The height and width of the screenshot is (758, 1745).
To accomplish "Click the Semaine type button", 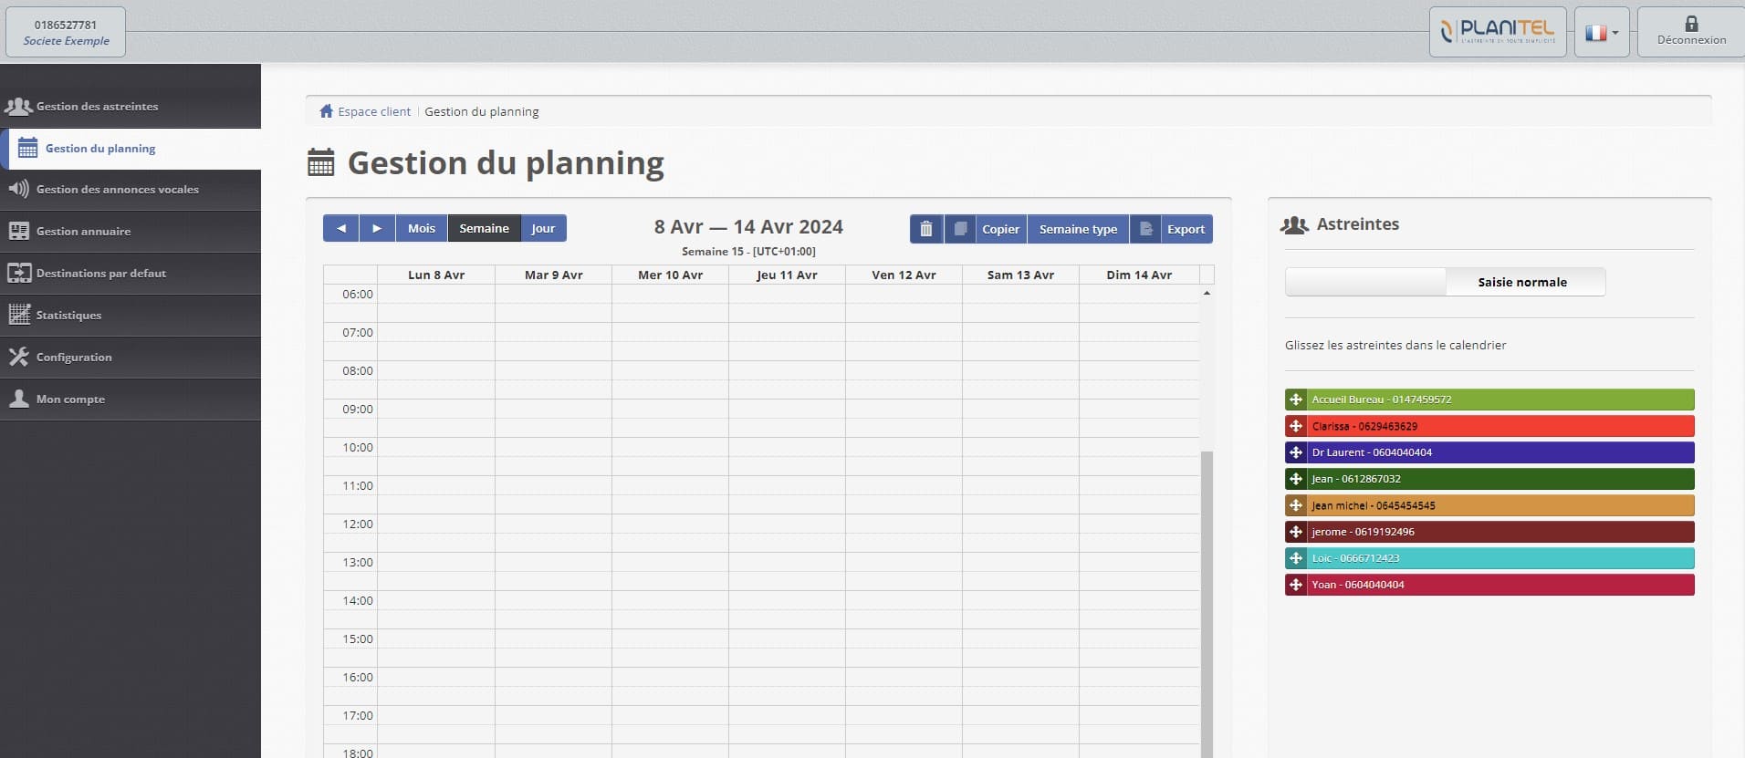I will point(1078,229).
